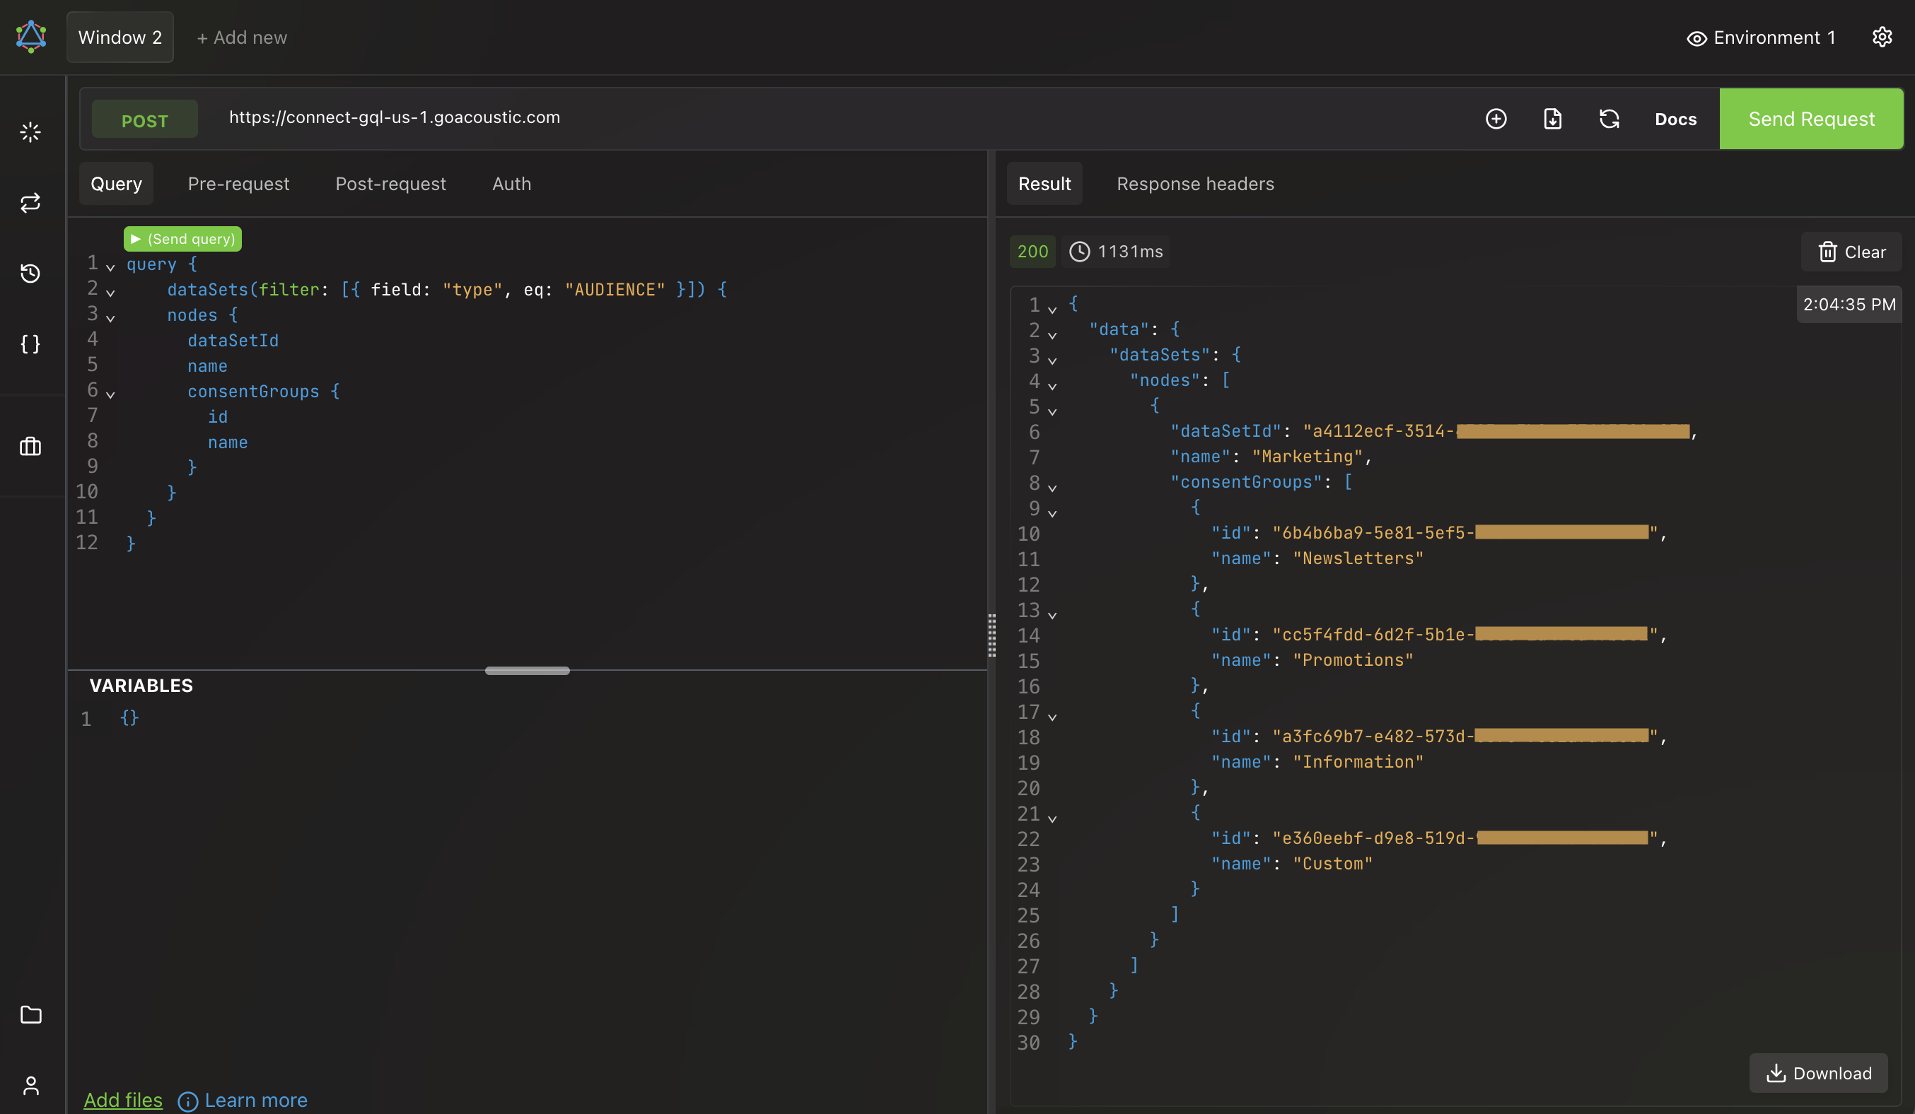Open the Post-request tab

(390, 184)
